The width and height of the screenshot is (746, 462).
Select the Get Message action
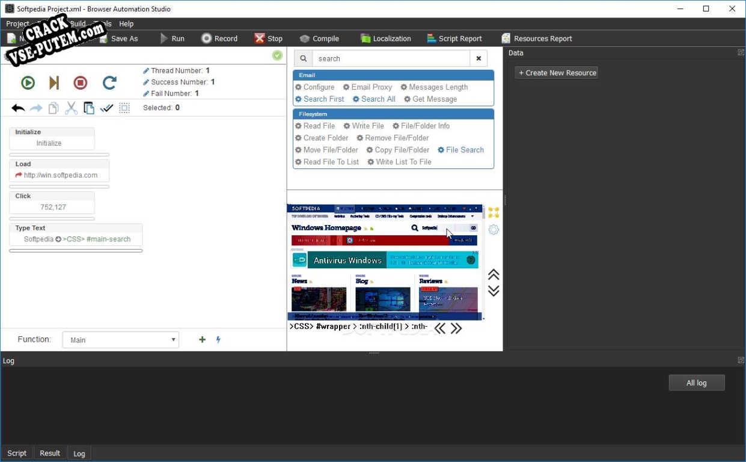click(x=430, y=99)
